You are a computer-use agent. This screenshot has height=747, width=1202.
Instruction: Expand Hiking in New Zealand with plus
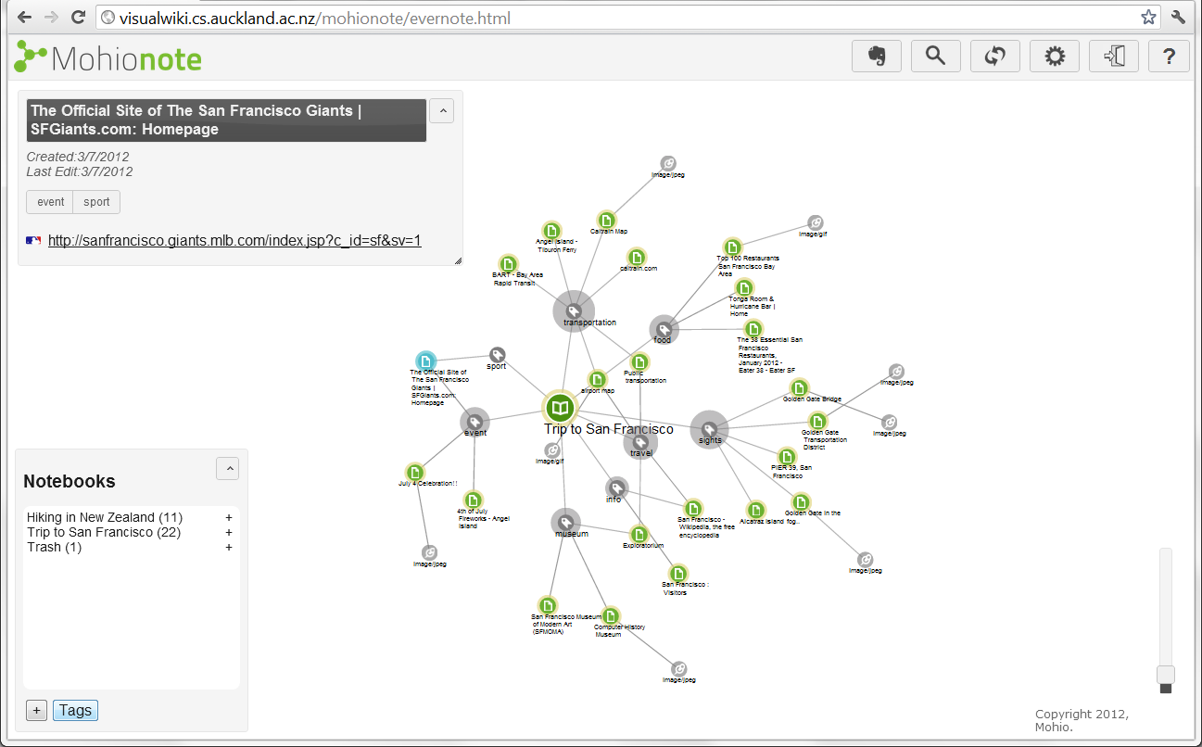[x=228, y=517]
